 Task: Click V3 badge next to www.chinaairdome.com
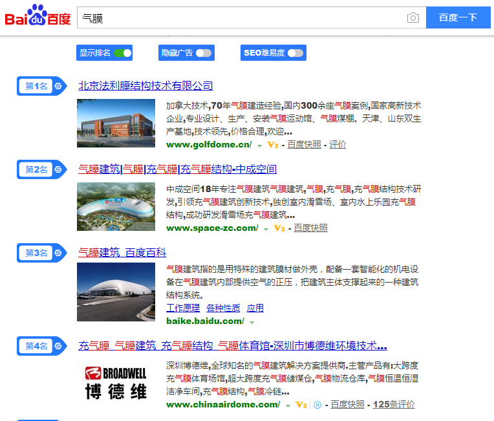tap(301, 405)
